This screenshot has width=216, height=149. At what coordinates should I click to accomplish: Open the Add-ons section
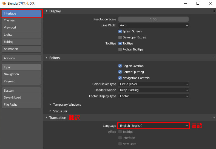pyautogui.click(x=21, y=58)
